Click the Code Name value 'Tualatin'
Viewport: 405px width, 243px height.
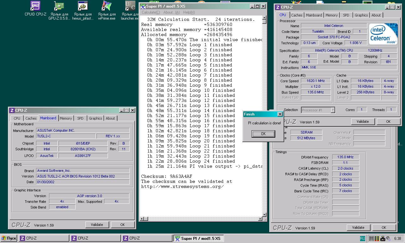click(x=318, y=32)
